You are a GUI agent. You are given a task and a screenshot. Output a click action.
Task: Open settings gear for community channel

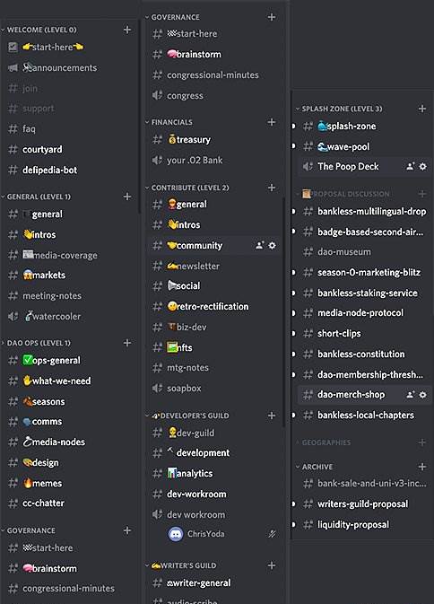[272, 245]
